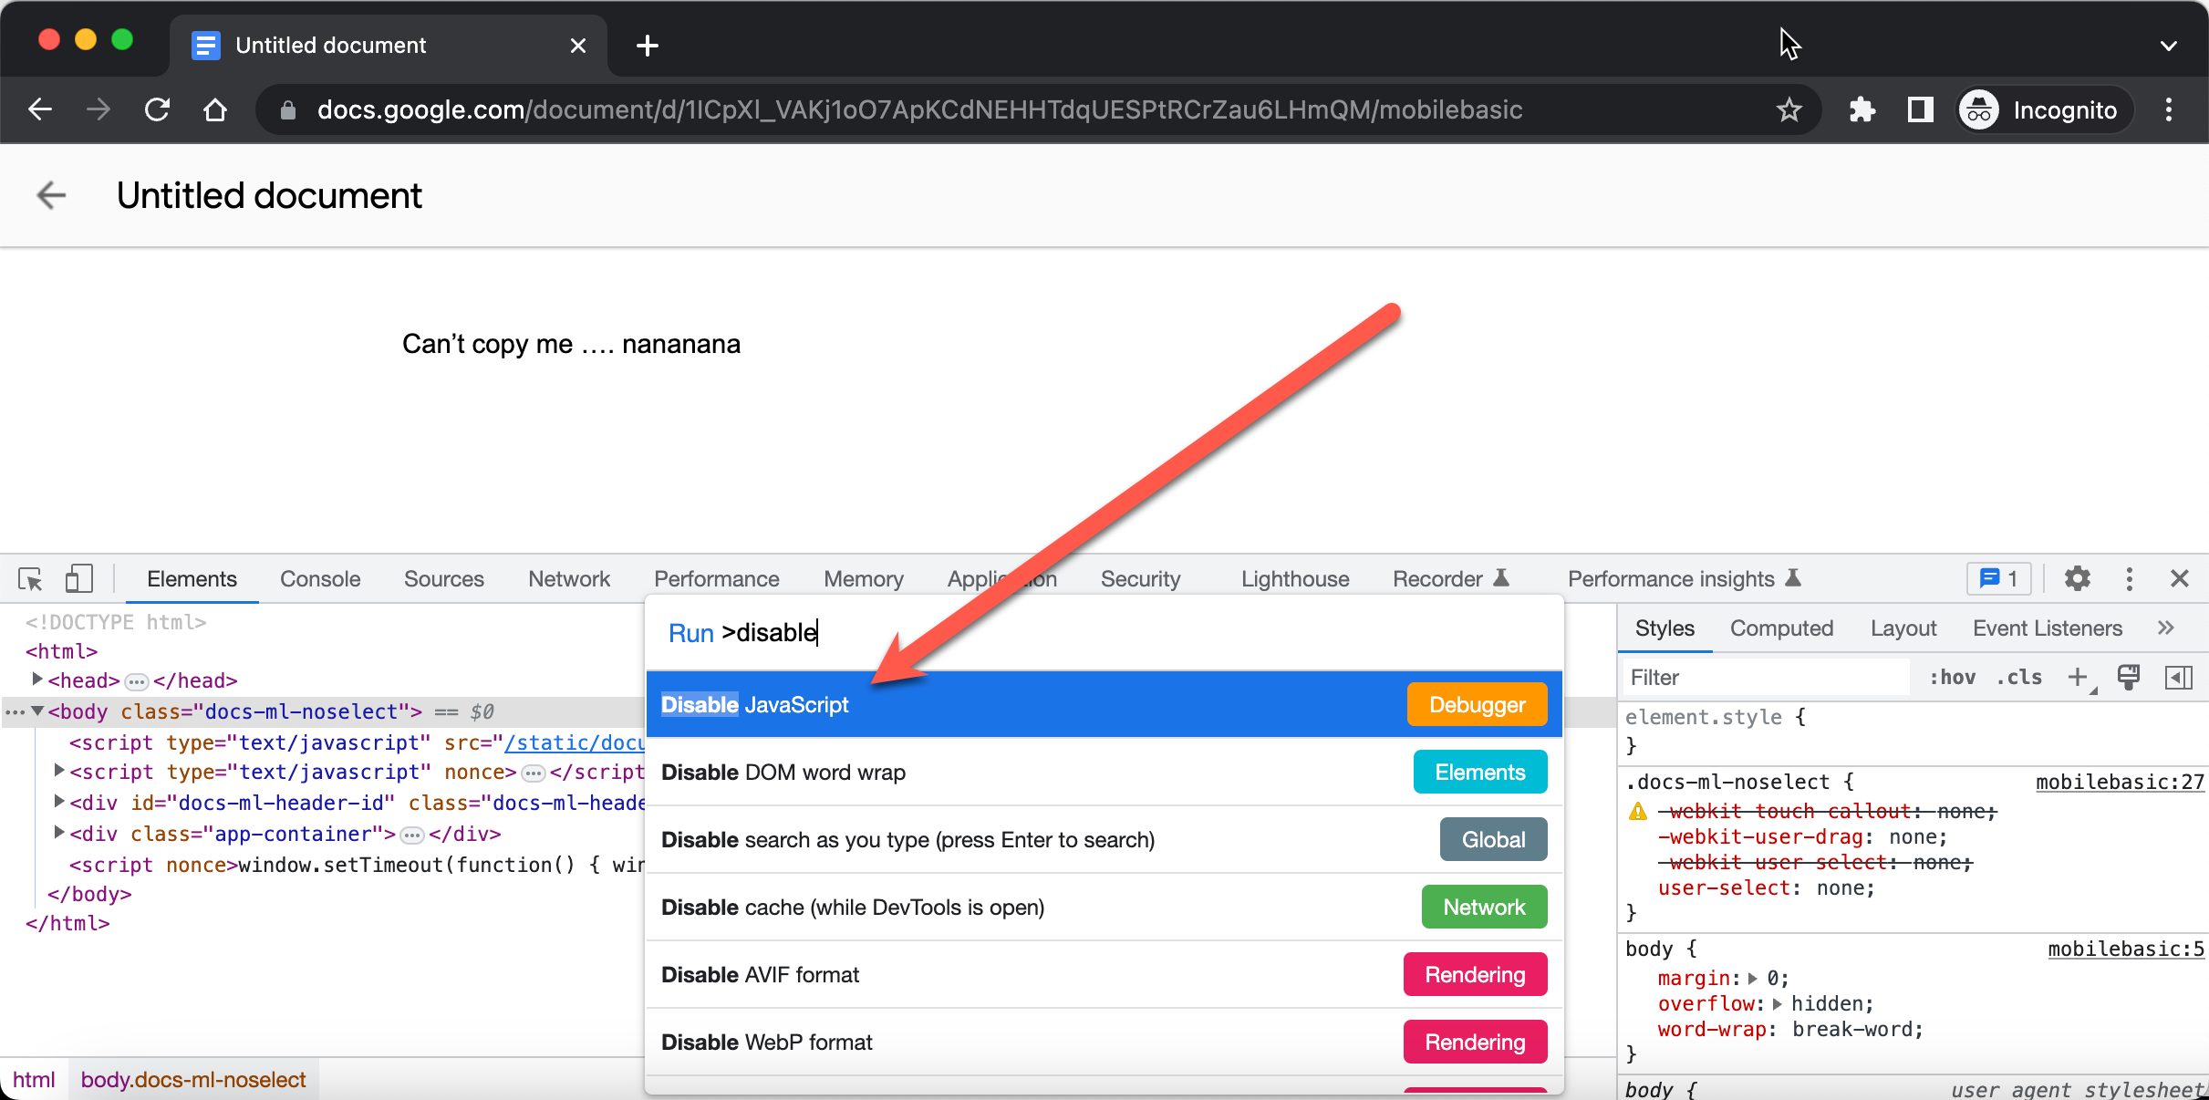This screenshot has width=2209, height=1100.
Task: Collapse the body element node
Action: [37, 711]
